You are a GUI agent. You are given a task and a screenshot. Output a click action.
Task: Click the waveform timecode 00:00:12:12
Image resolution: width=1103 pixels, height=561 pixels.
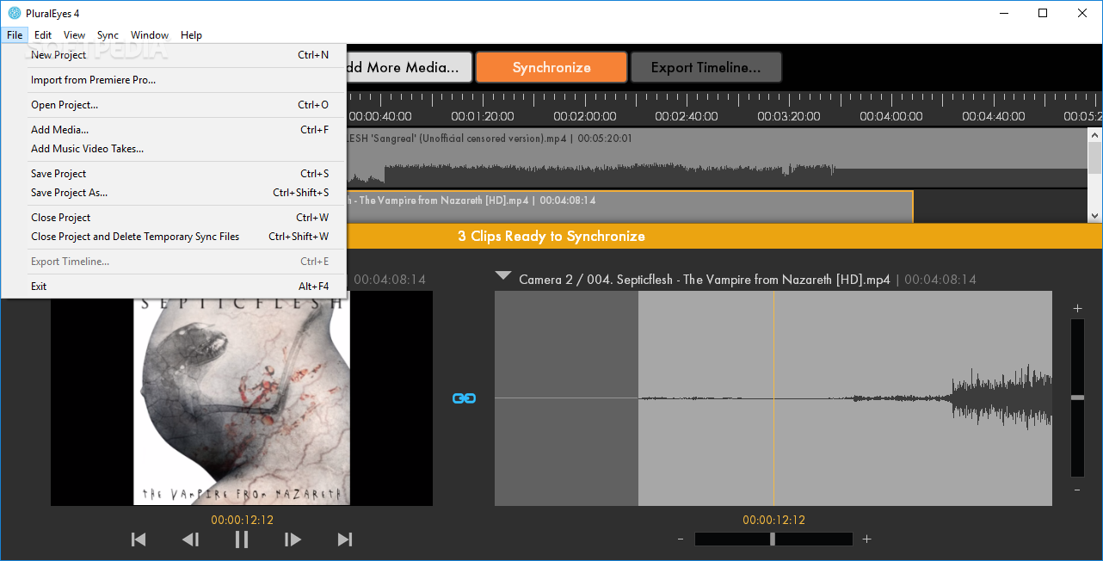tap(773, 520)
